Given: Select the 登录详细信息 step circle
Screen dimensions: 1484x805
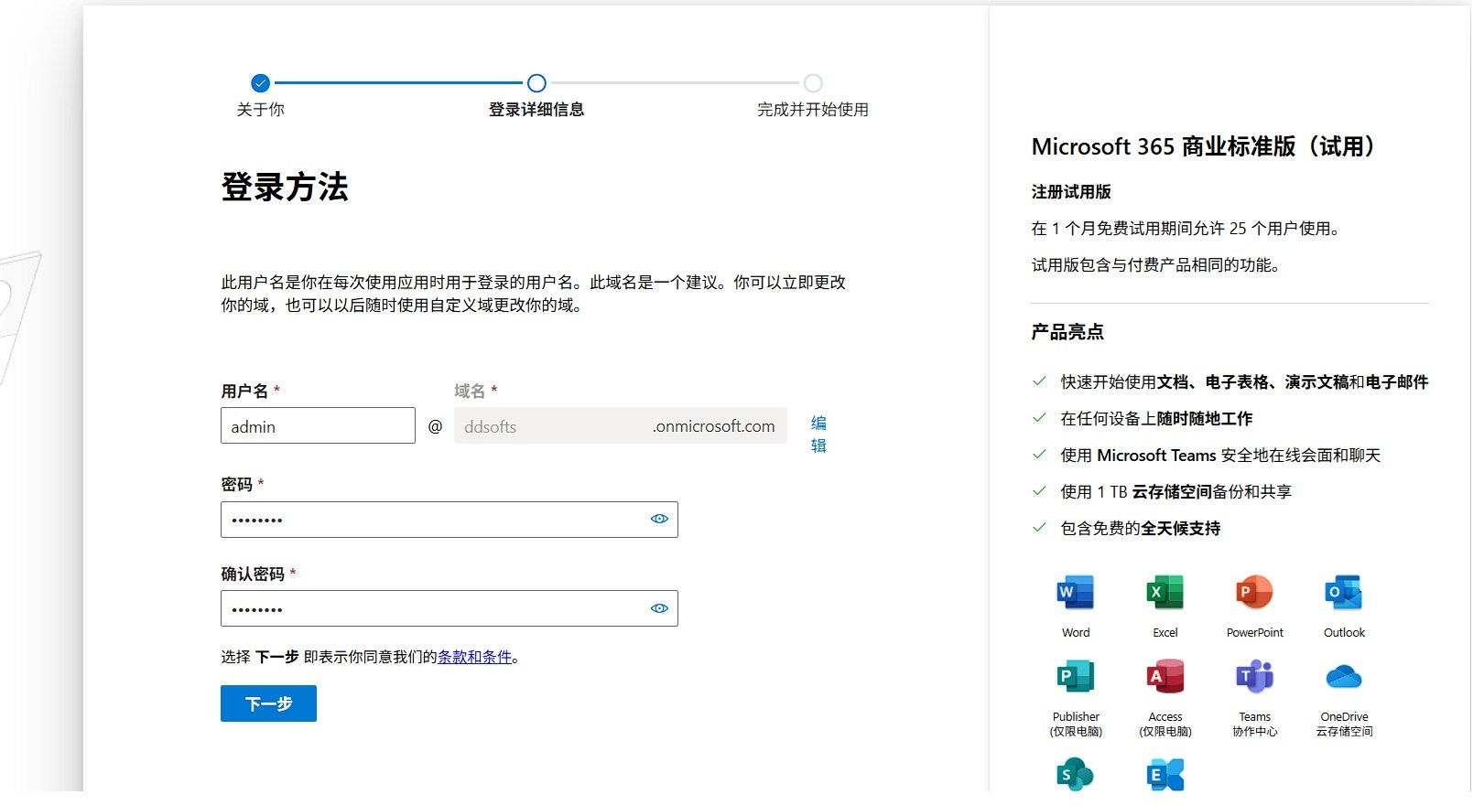Looking at the screenshot, I should click(x=536, y=83).
